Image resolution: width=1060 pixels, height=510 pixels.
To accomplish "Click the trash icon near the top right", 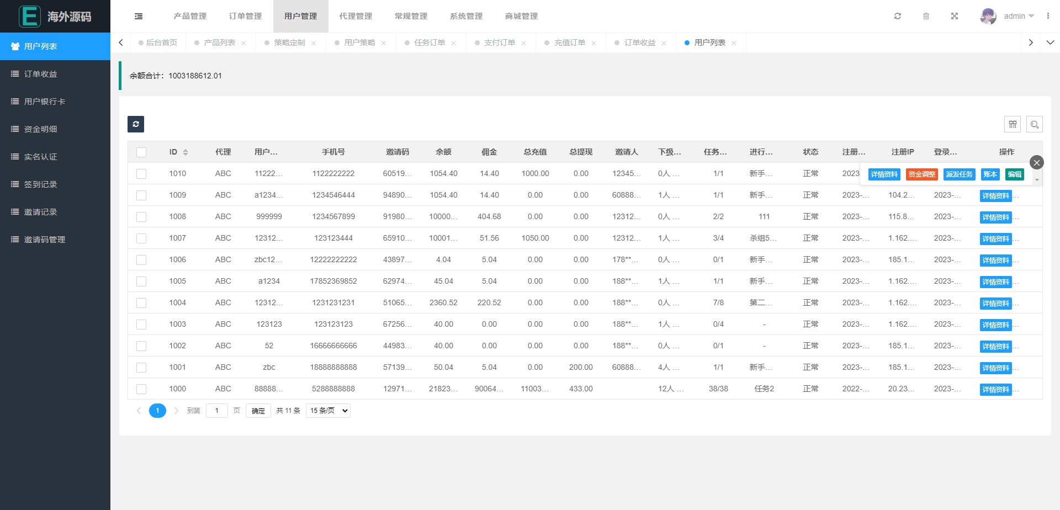I will tap(926, 16).
